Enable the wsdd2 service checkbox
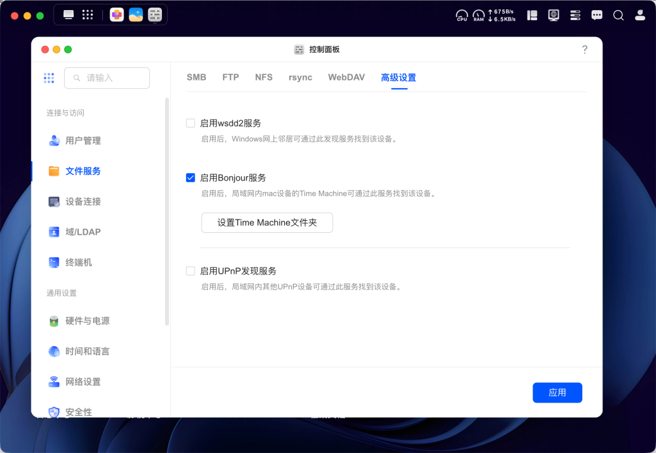The width and height of the screenshot is (656, 453). [x=190, y=123]
